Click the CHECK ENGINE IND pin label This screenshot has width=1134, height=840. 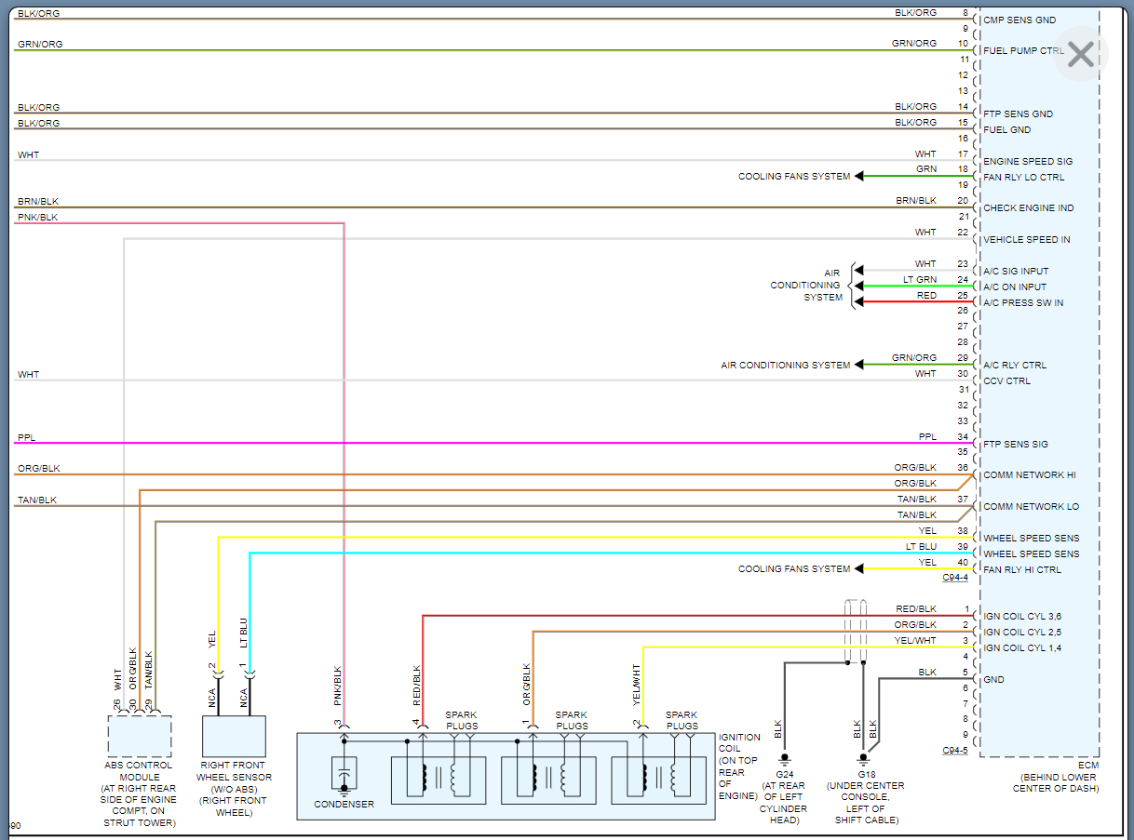pyautogui.click(x=1028, y=207)
